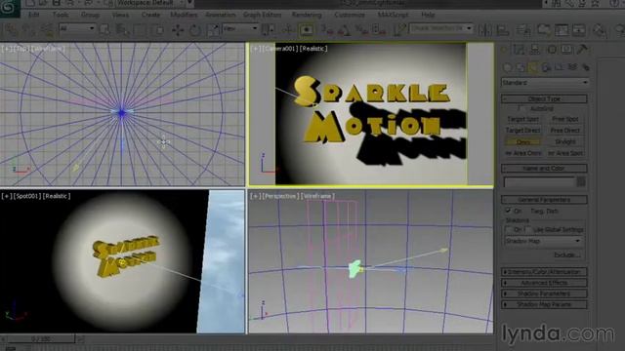The image size is (625, 351).
Task: Select the Space Warps category icon
Action: tap(572, 67)
